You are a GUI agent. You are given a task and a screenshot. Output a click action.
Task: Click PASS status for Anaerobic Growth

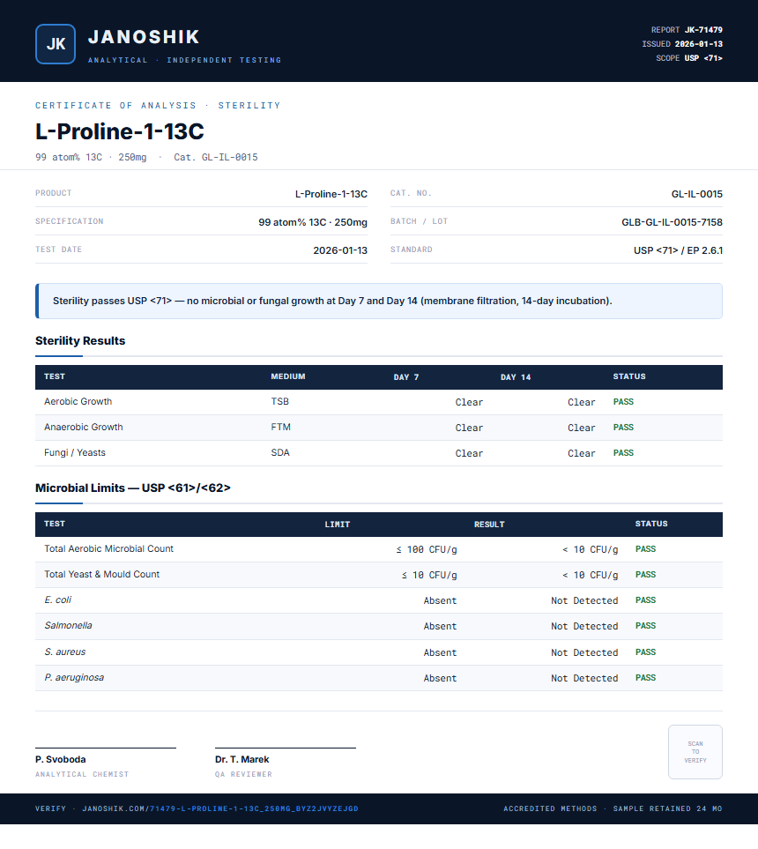pos(623,428)
